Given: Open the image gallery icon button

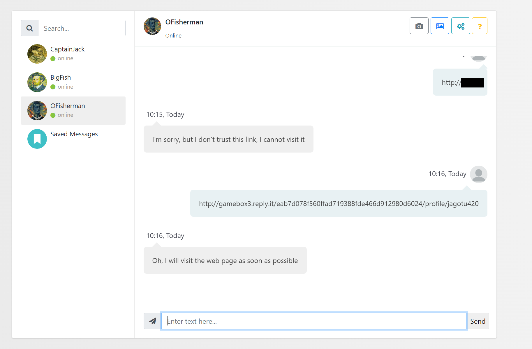Looking at the screenshot, I should 440,26.
